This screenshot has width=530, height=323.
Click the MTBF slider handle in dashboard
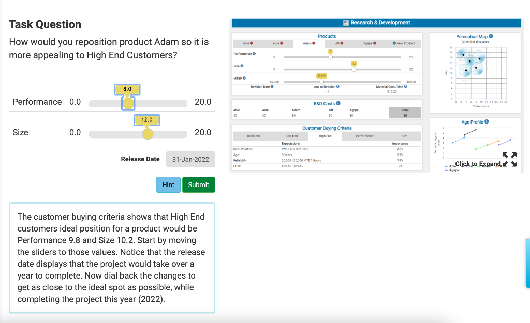(321, 82)
